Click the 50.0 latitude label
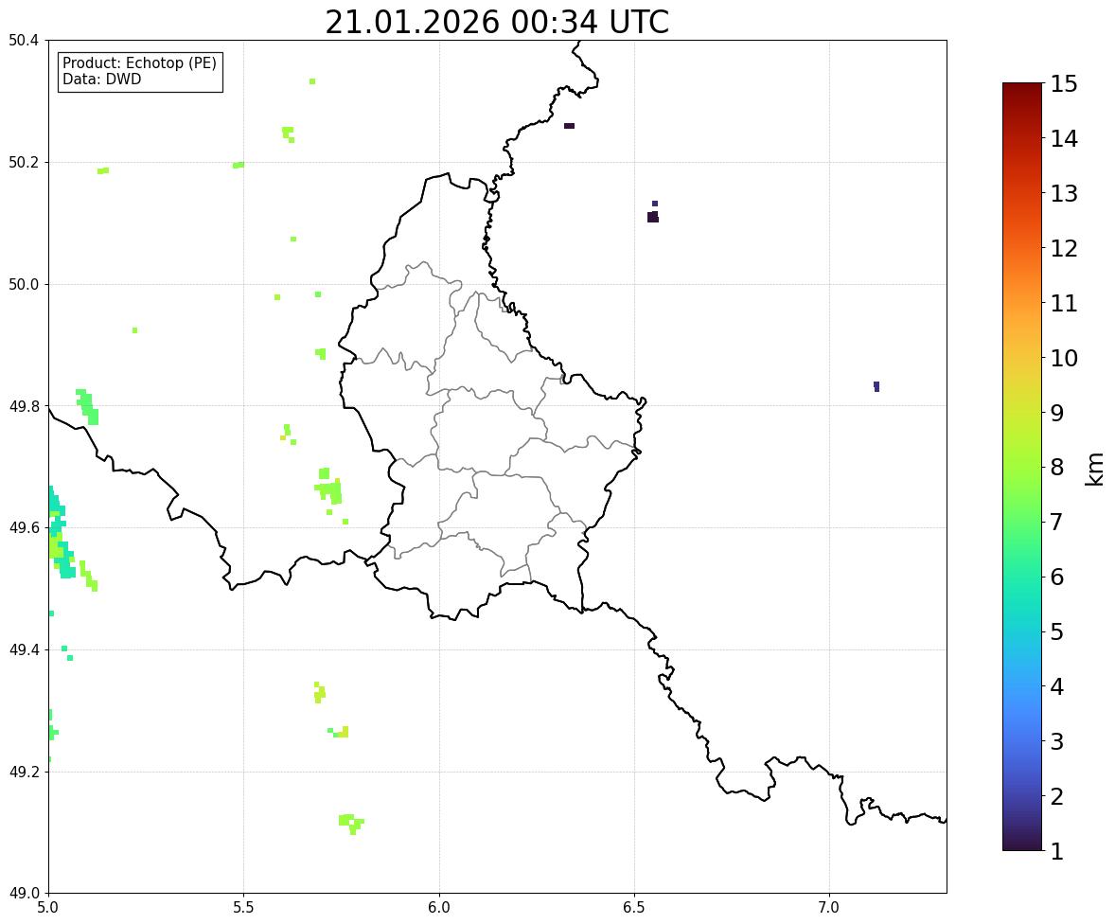 click(x=24, y=285)
